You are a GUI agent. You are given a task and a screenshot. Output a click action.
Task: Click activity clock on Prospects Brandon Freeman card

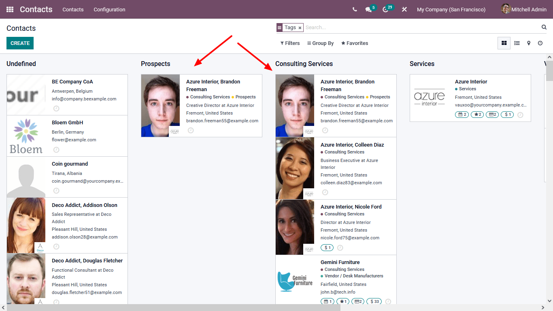(191, 130)
